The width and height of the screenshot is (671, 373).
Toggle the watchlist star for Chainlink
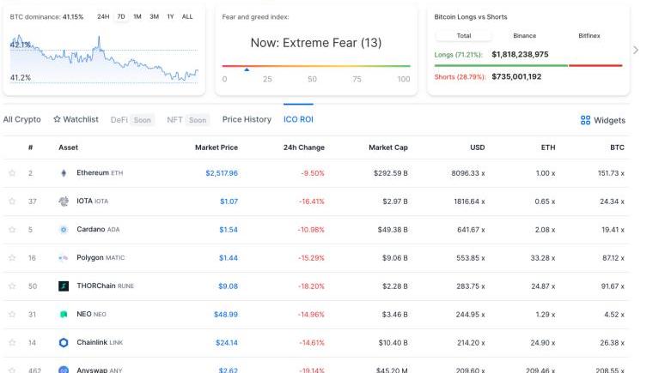[x=12, y=343]
